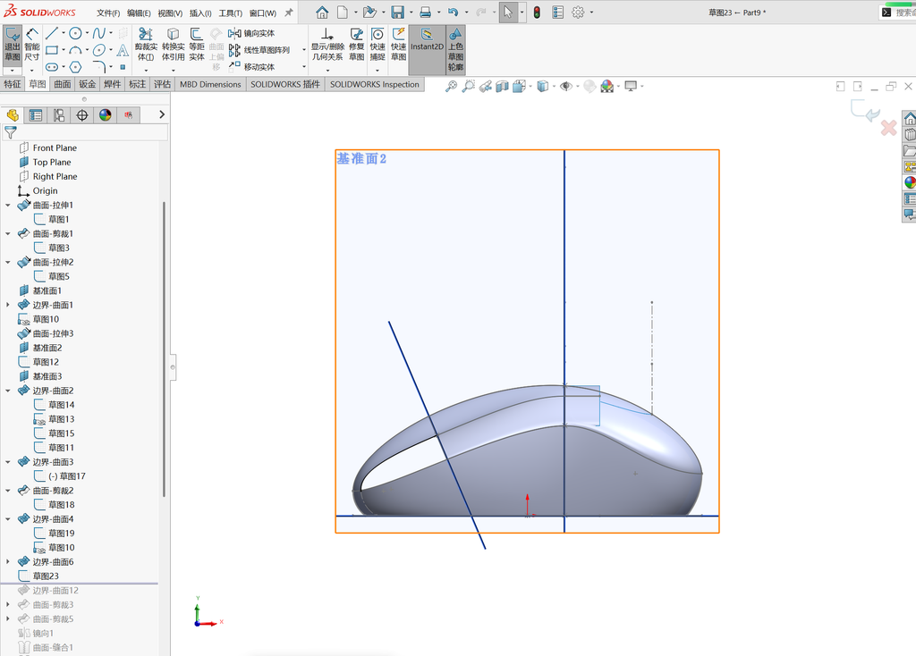Image resolution: width=916 pixels, height=656 pixels.
Task: Click the red X cancel sketch corner button
Action: coord(888,128)
